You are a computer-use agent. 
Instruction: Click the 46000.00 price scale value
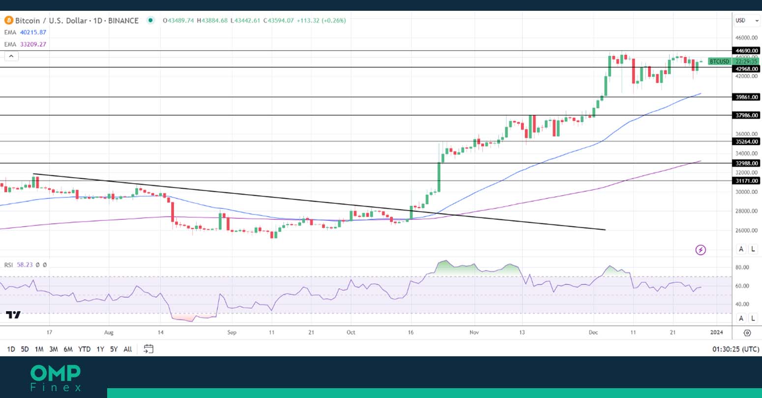746,38
